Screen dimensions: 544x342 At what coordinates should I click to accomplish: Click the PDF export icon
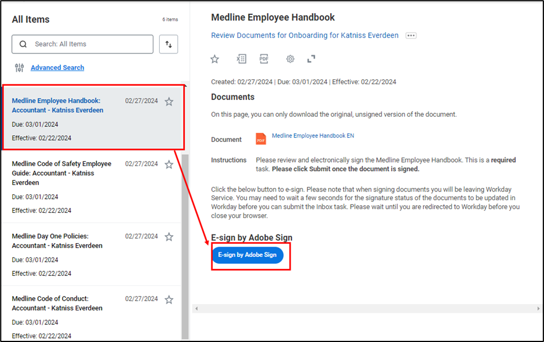pyautogui.click(x=264, y=59)
